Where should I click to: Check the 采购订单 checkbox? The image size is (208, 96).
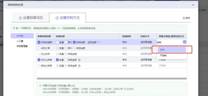pyautogui.click(x=39, y=48)
